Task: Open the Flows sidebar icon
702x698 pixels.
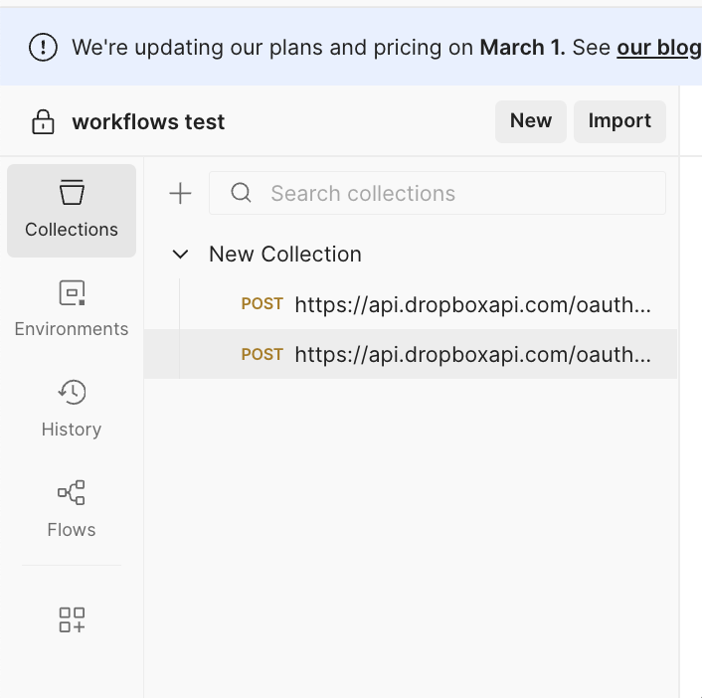Action: 72,492
